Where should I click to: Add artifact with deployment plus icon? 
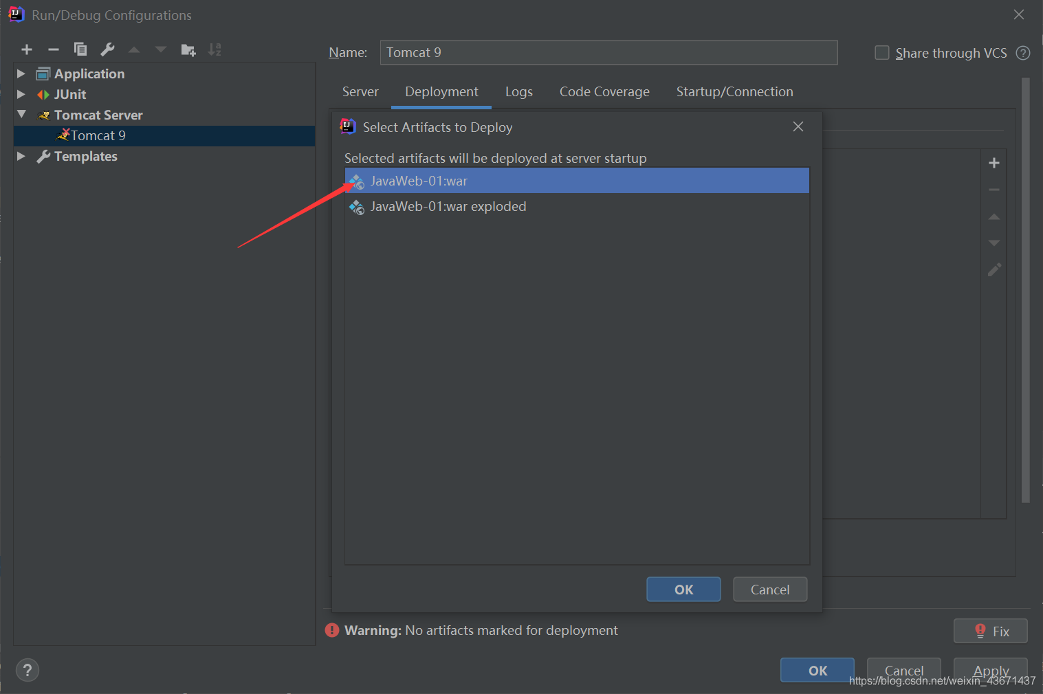[994, 163]
